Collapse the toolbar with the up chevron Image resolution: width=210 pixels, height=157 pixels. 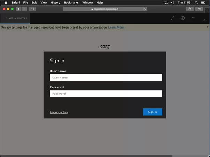tap(204, 20)
